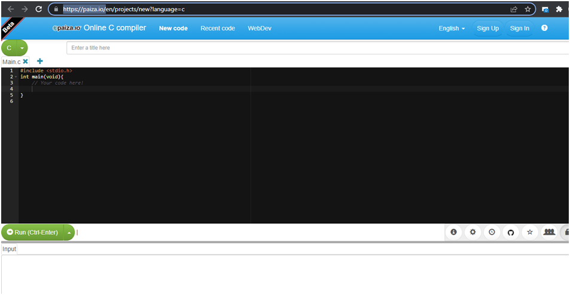
Task: Bookmark page with browser star icon
Action: pos(528,10)
